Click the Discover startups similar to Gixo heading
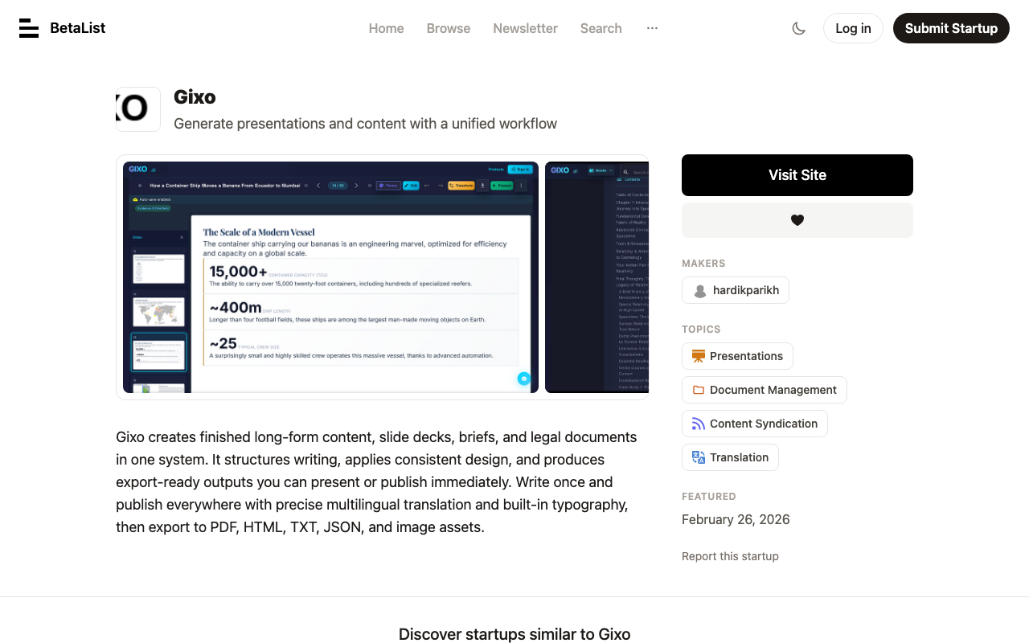1029x643 pixels. 514,634
